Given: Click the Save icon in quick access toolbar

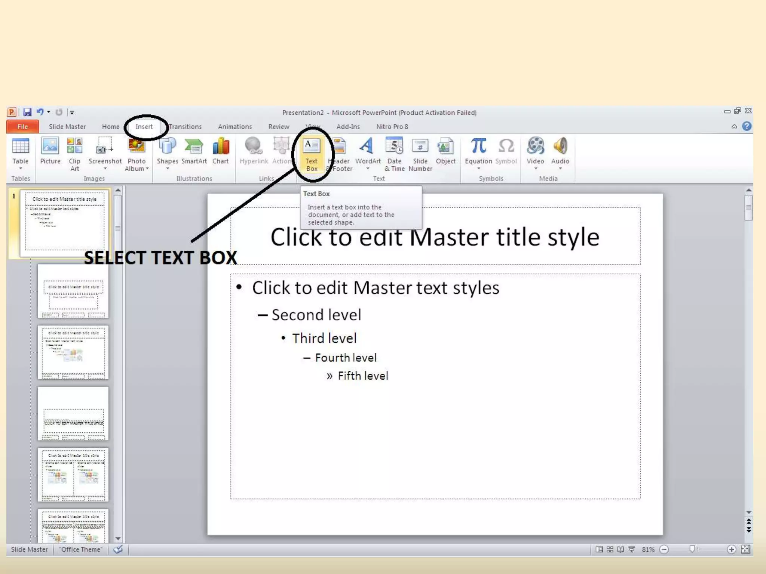Looking at the screenshot, I should [27, 112].
